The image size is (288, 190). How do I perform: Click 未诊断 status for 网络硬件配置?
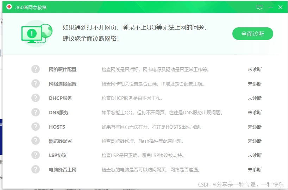click(255, 69)
